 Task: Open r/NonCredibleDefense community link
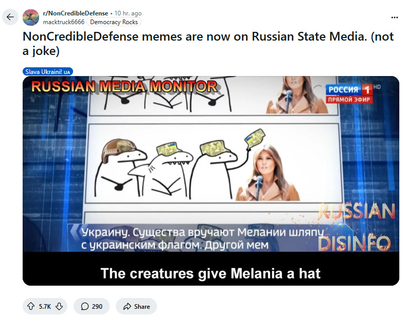pos(75,13)
